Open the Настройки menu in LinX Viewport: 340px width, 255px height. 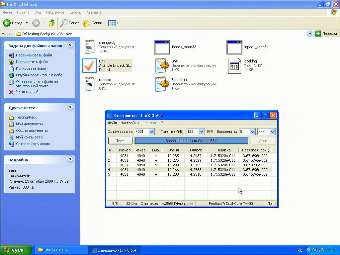pyautogui.click(x=129, y=123)
